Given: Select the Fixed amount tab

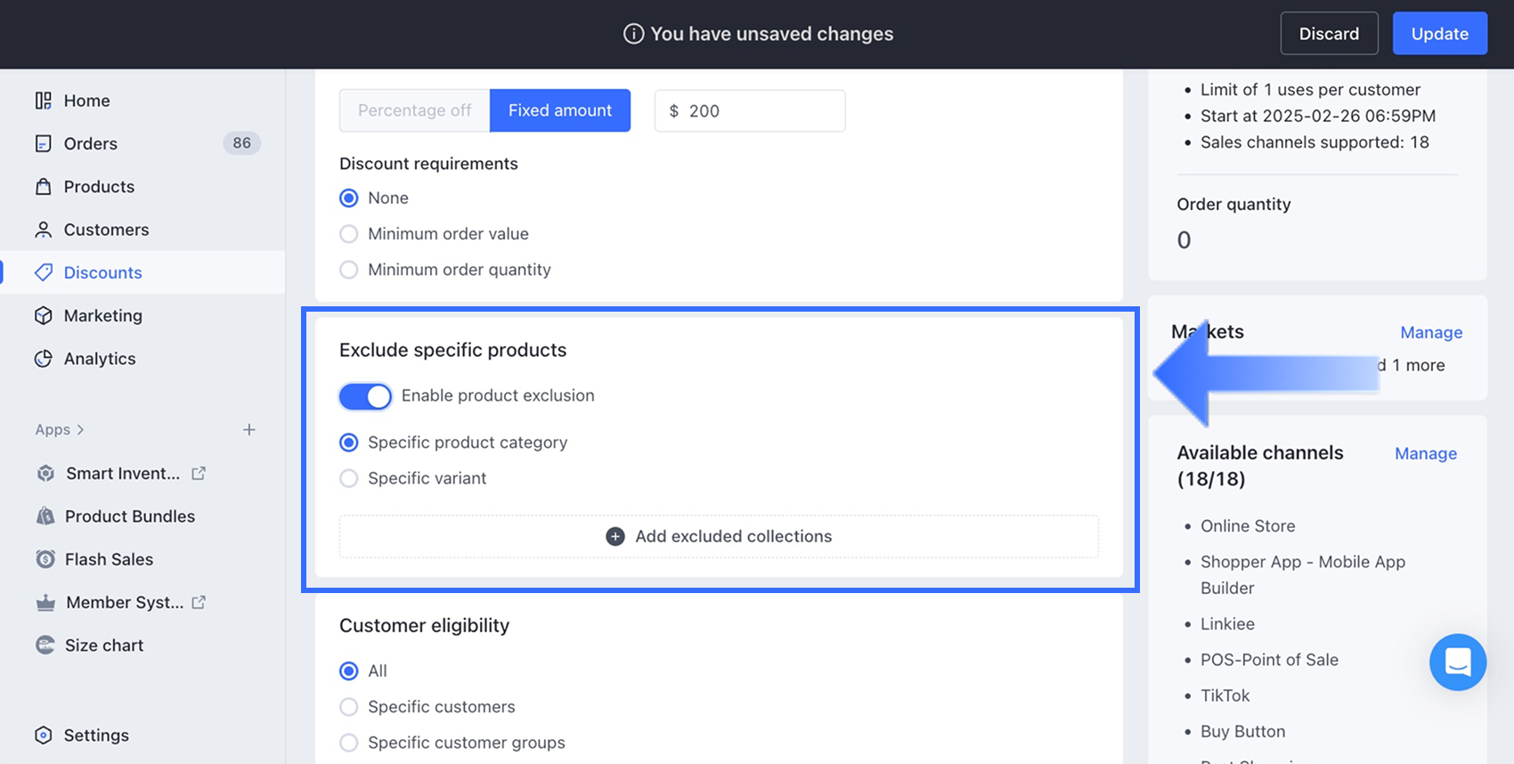Looking at the screenshot, I should (560, 110).
